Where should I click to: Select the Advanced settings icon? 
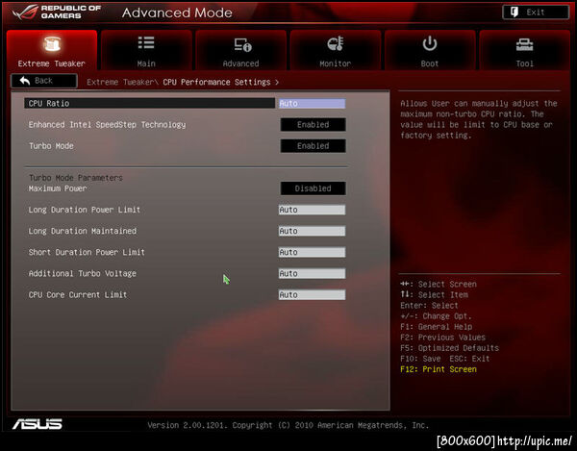[x=242, y=44]
